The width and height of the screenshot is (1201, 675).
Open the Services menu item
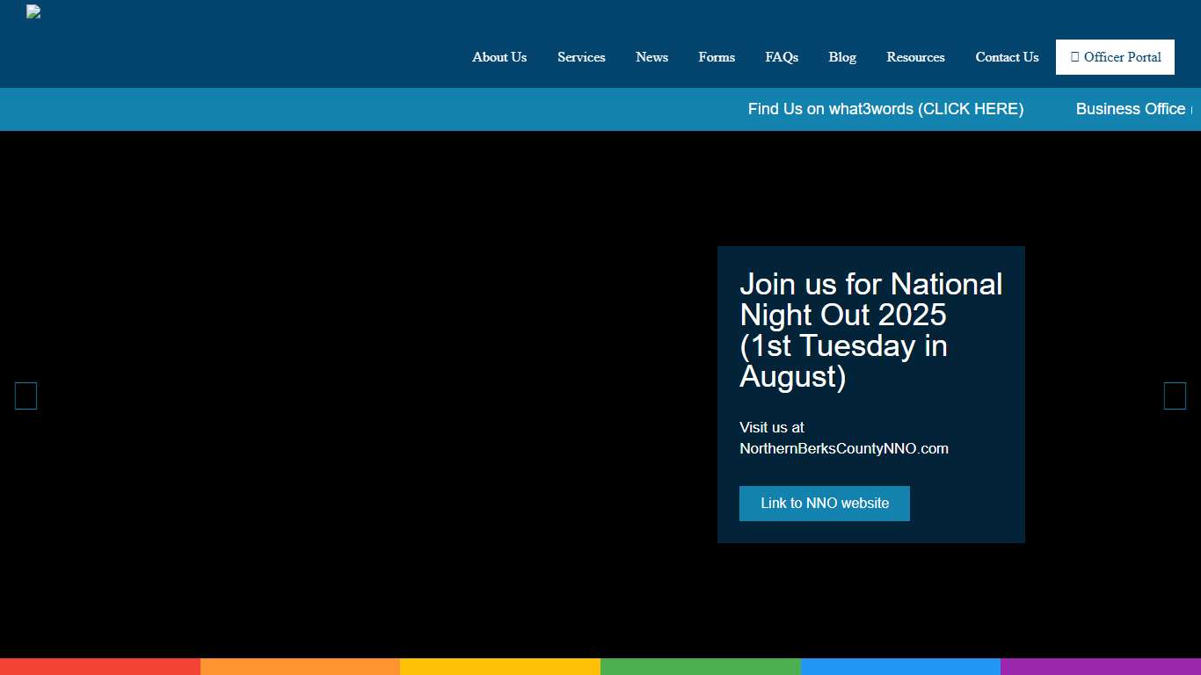pos(581,57)
